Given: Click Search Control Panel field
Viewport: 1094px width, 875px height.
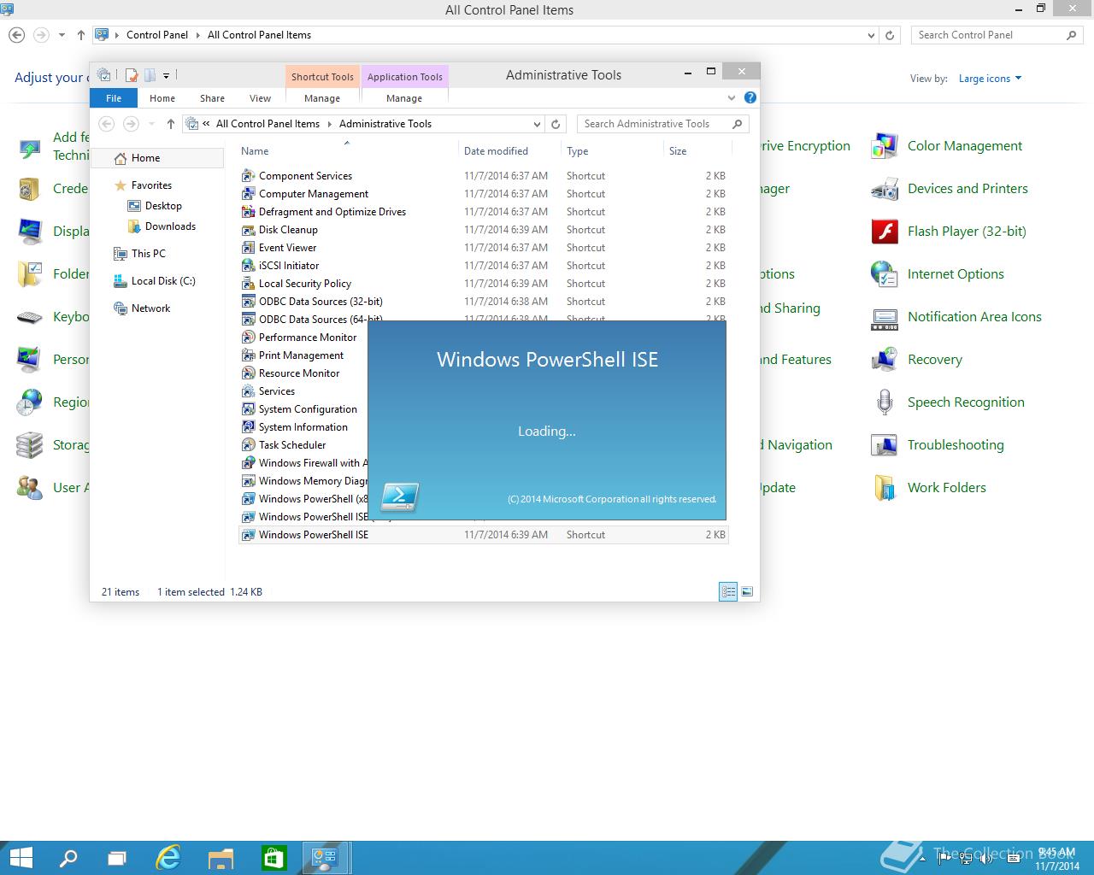Looking at the screenshot, I should coord(997,35).
